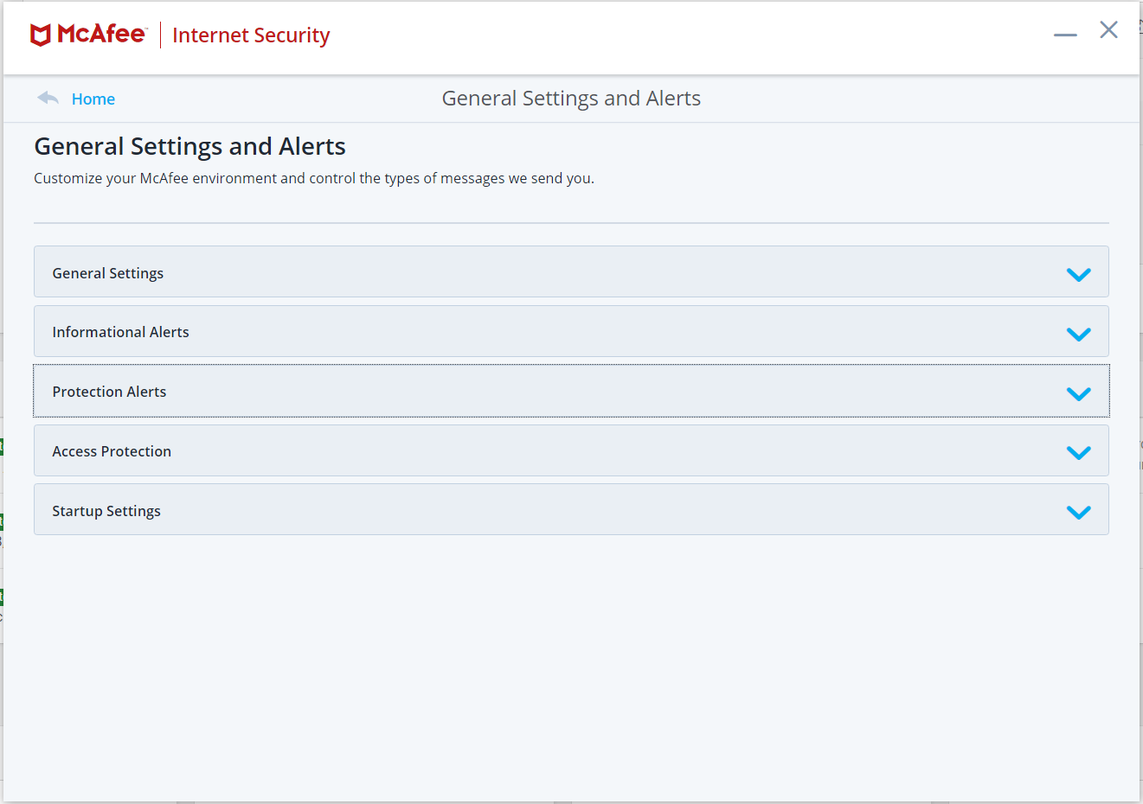Close the McAfee window with X
1143x804 pixels.
[x=1108, y=30]
